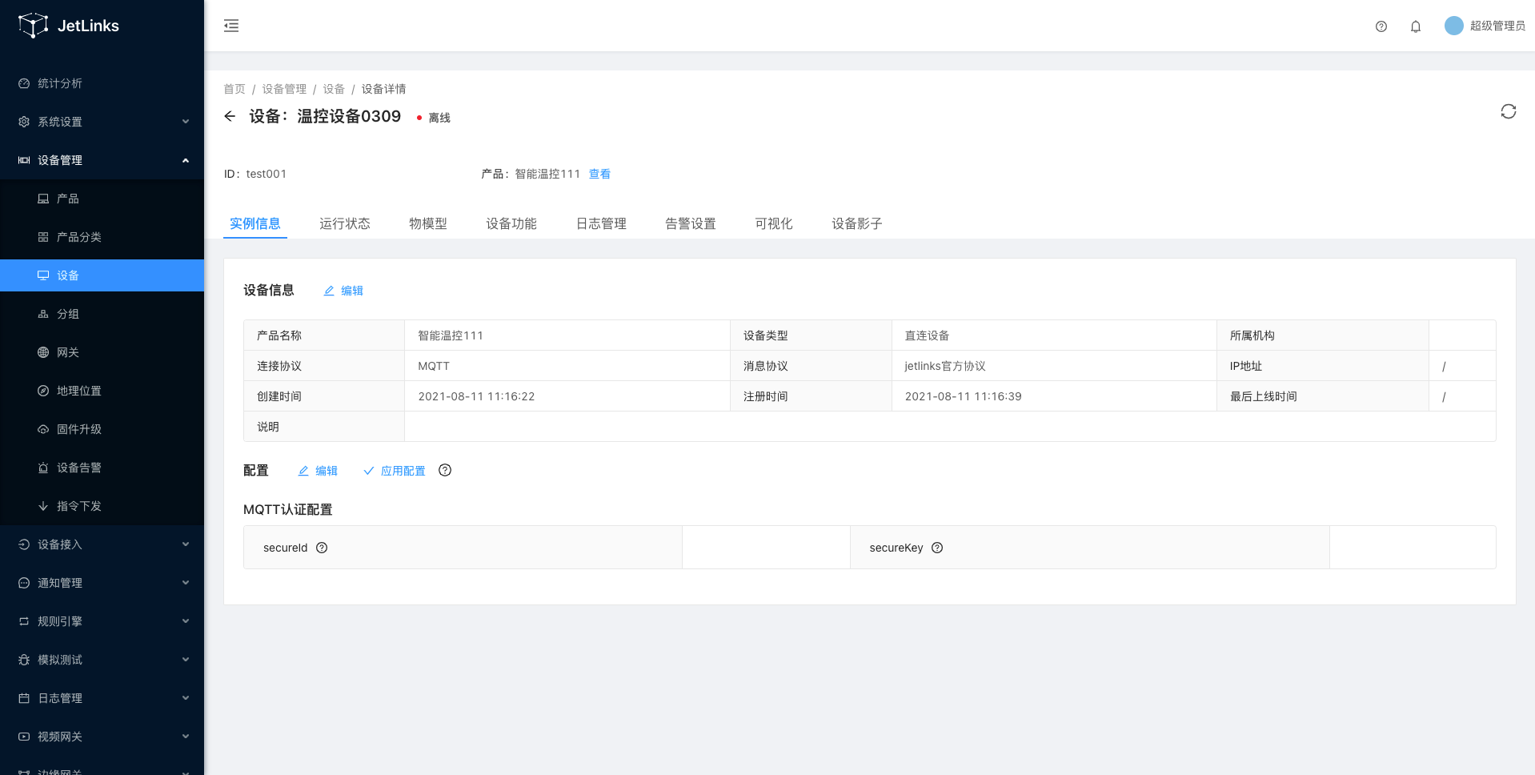Click the 网关 globe icon
Viewport: 1535px width, 775px height.
tap(43, 352)
